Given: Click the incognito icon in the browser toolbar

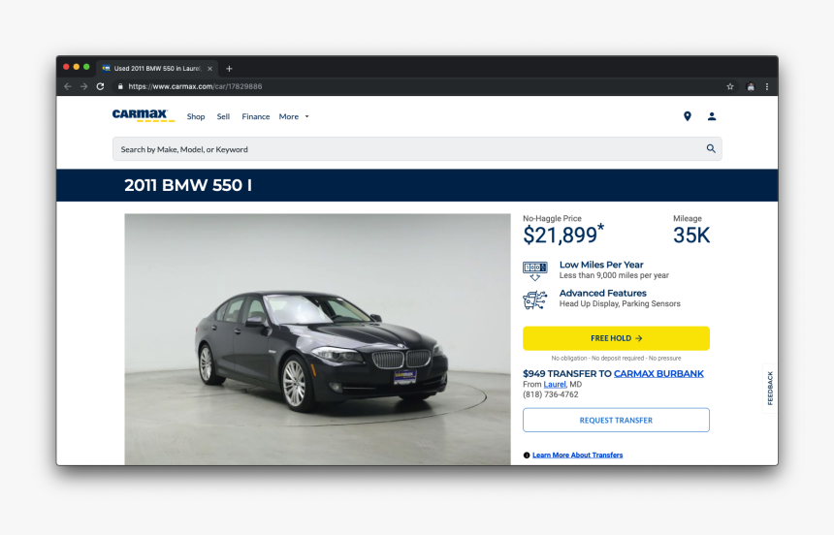Looking at the screenshot, I should (x=751, y=86).
